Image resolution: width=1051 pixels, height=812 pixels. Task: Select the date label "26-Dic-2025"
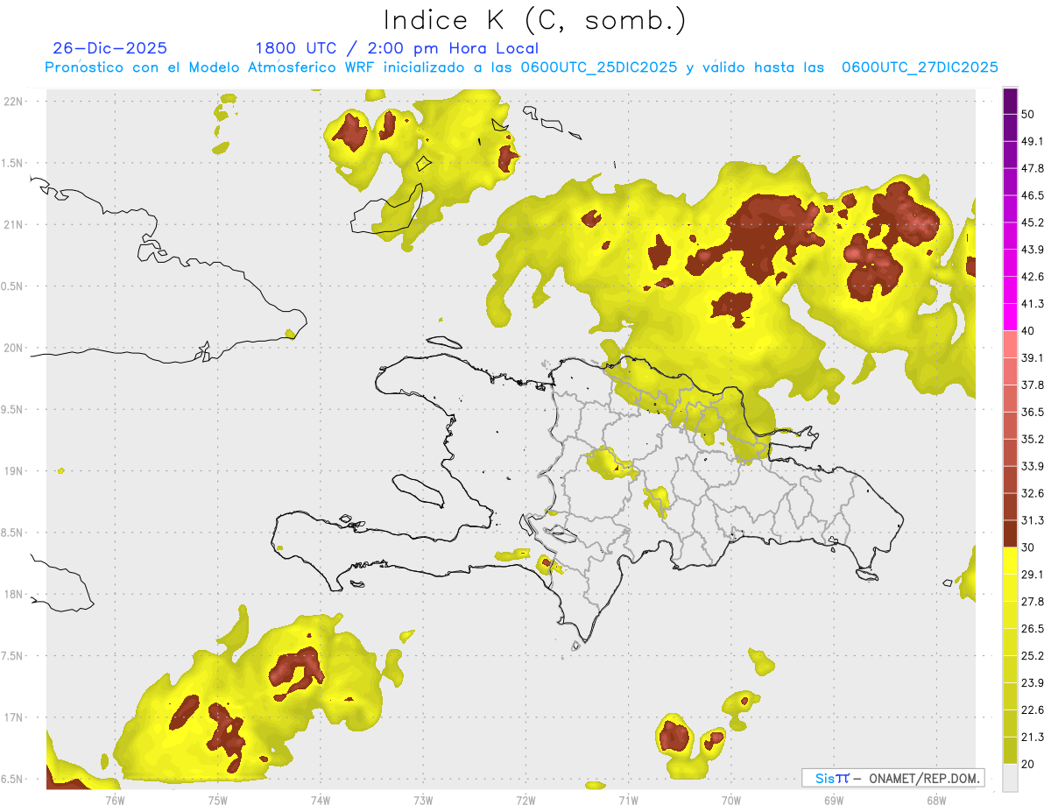110,48
